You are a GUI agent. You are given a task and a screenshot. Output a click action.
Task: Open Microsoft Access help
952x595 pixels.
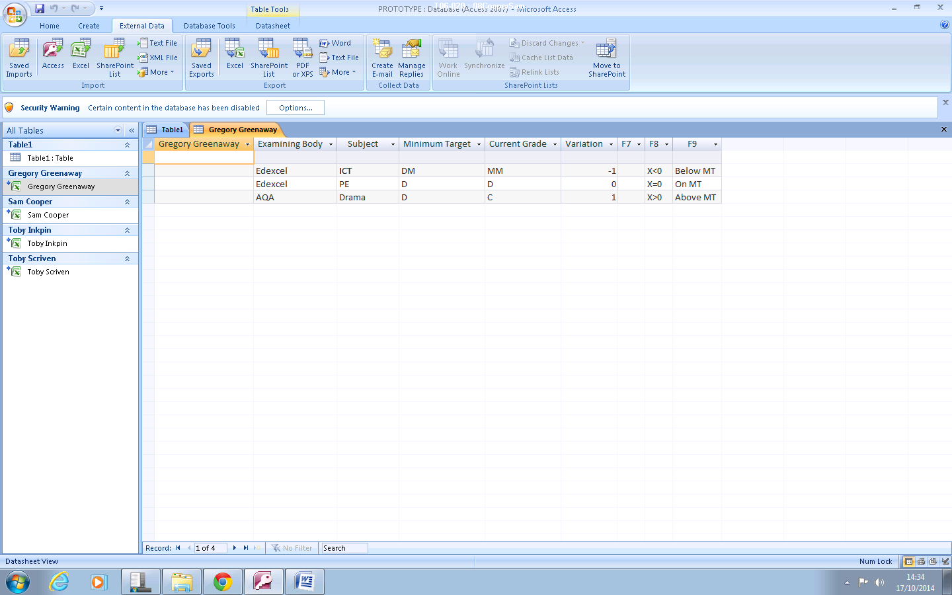944,25
